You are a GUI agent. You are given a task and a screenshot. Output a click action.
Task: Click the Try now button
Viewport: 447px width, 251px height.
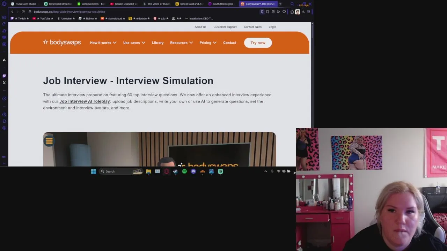click(258, 43)
